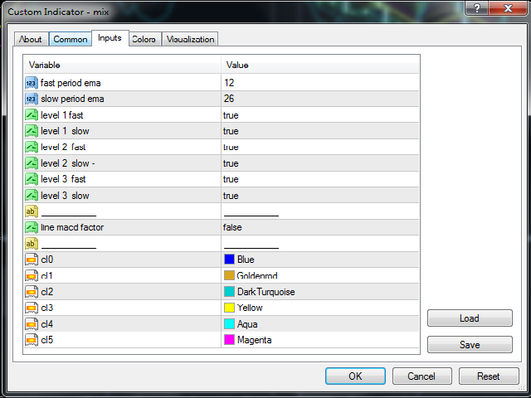Click the Aqua color swatch for cl4
This screenshot has height=398, width=531.
point(229,324)
